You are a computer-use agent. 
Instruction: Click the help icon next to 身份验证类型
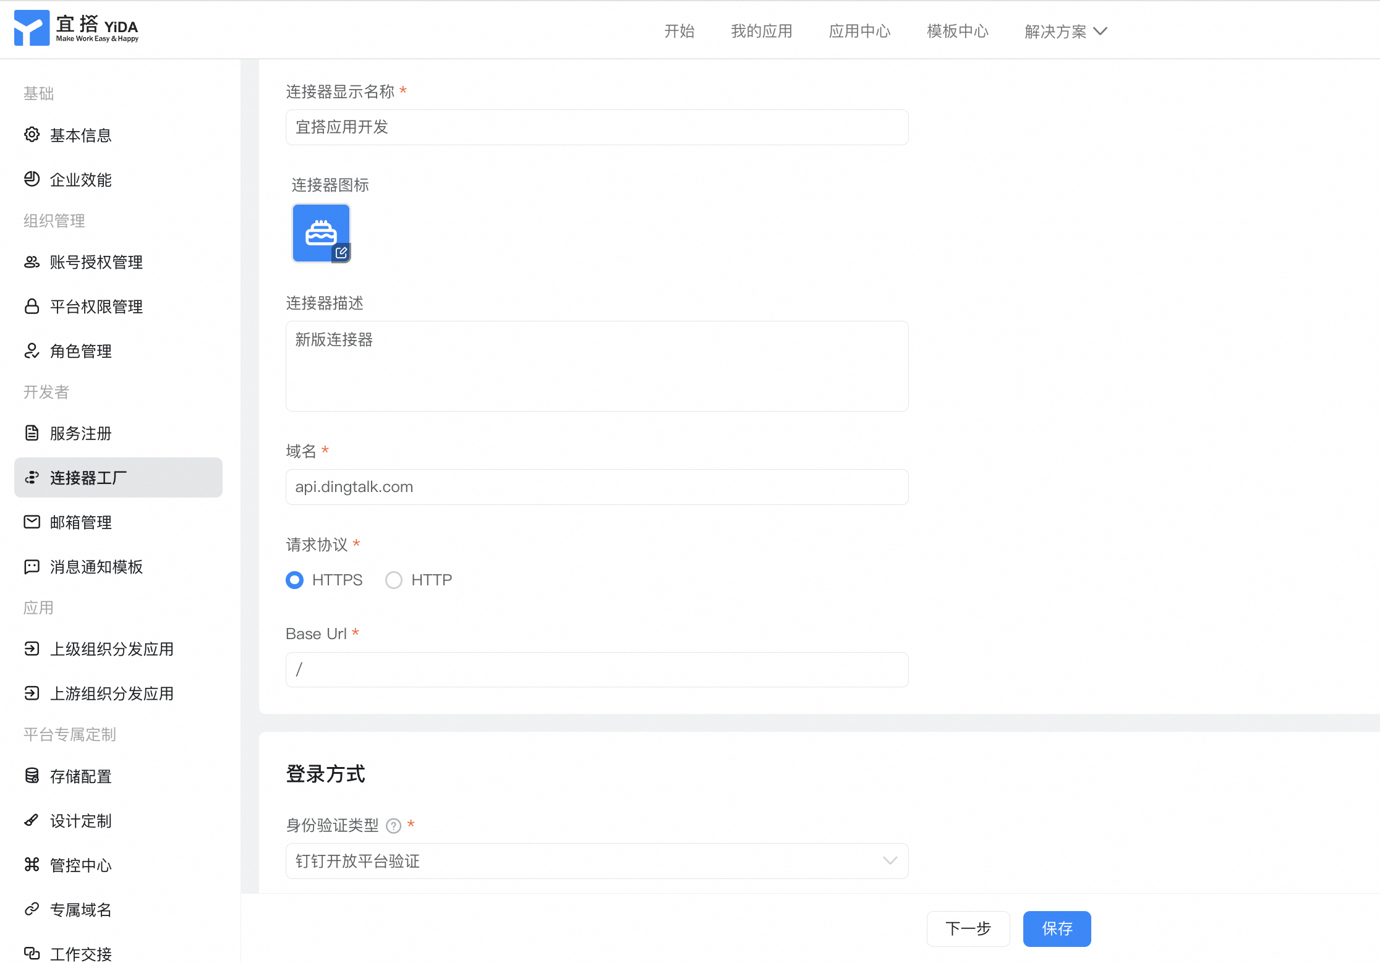tap(394, 826)
